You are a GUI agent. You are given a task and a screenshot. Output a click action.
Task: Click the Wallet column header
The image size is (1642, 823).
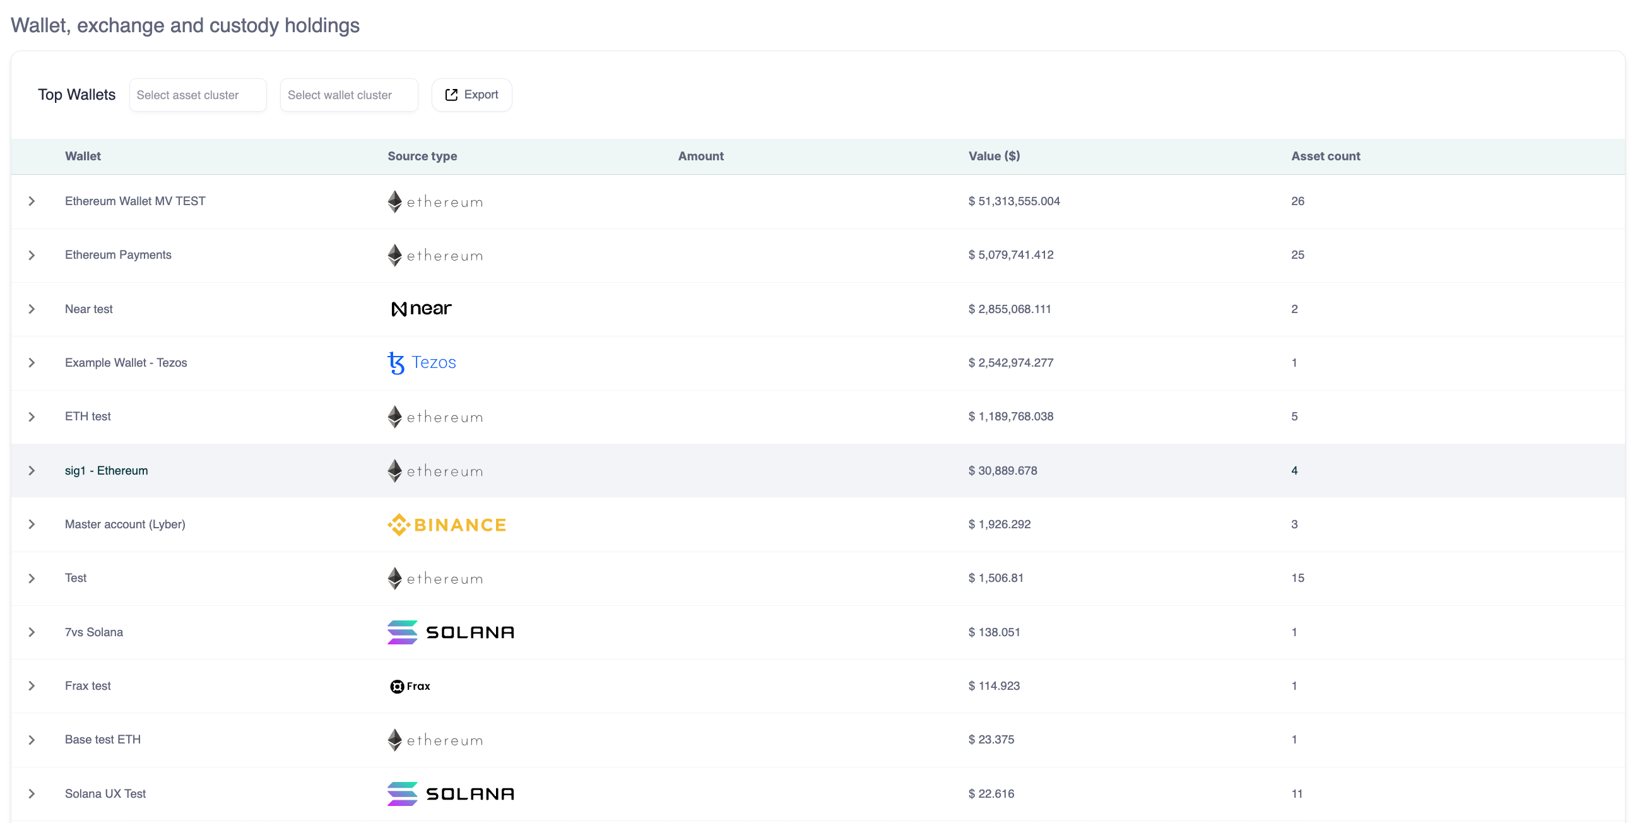tap(83, 156)
